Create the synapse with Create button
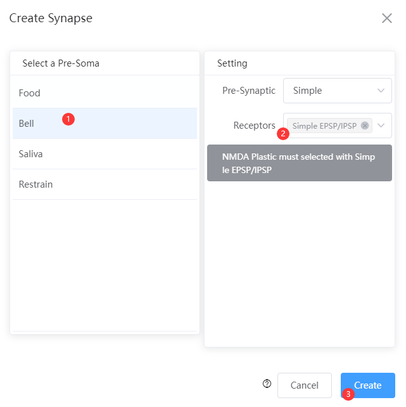Image resolution: width=406 pixels, height=407 pixels. point(367,385)
